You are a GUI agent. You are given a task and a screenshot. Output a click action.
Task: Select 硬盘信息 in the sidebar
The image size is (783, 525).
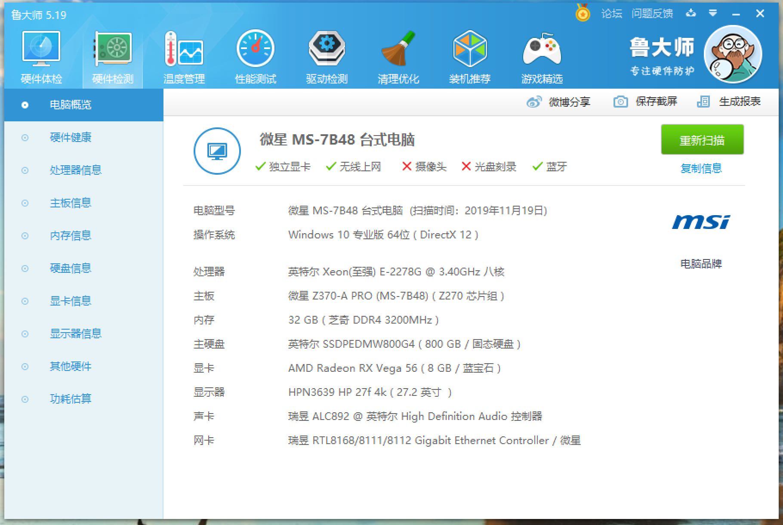point(84,269)
